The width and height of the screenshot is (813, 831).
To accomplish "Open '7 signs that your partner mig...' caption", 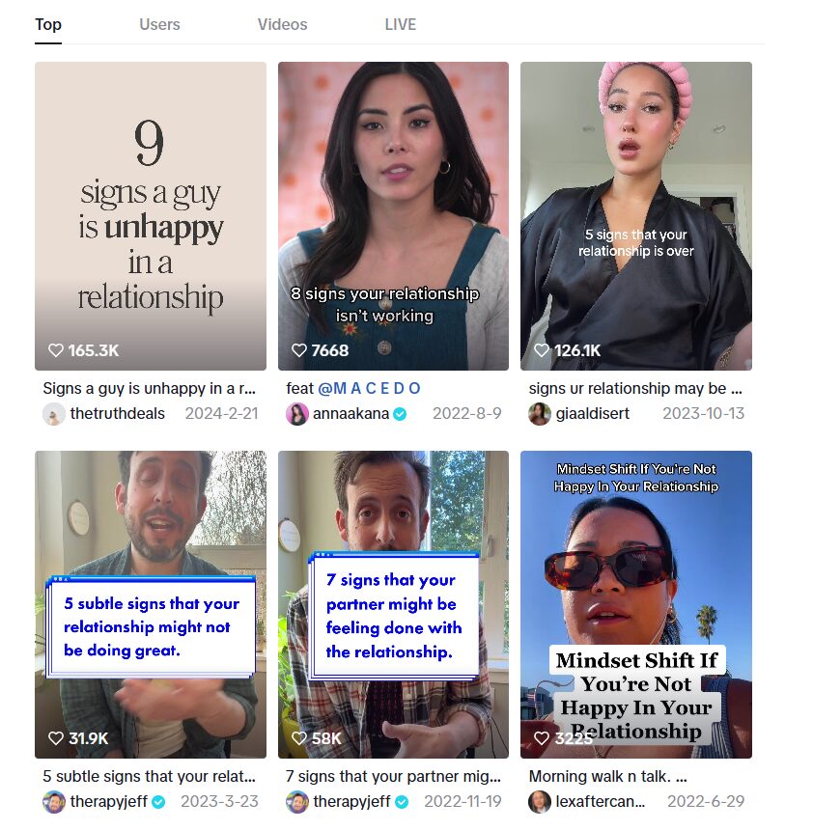I will pyautogui.click(x=393, y=776).
